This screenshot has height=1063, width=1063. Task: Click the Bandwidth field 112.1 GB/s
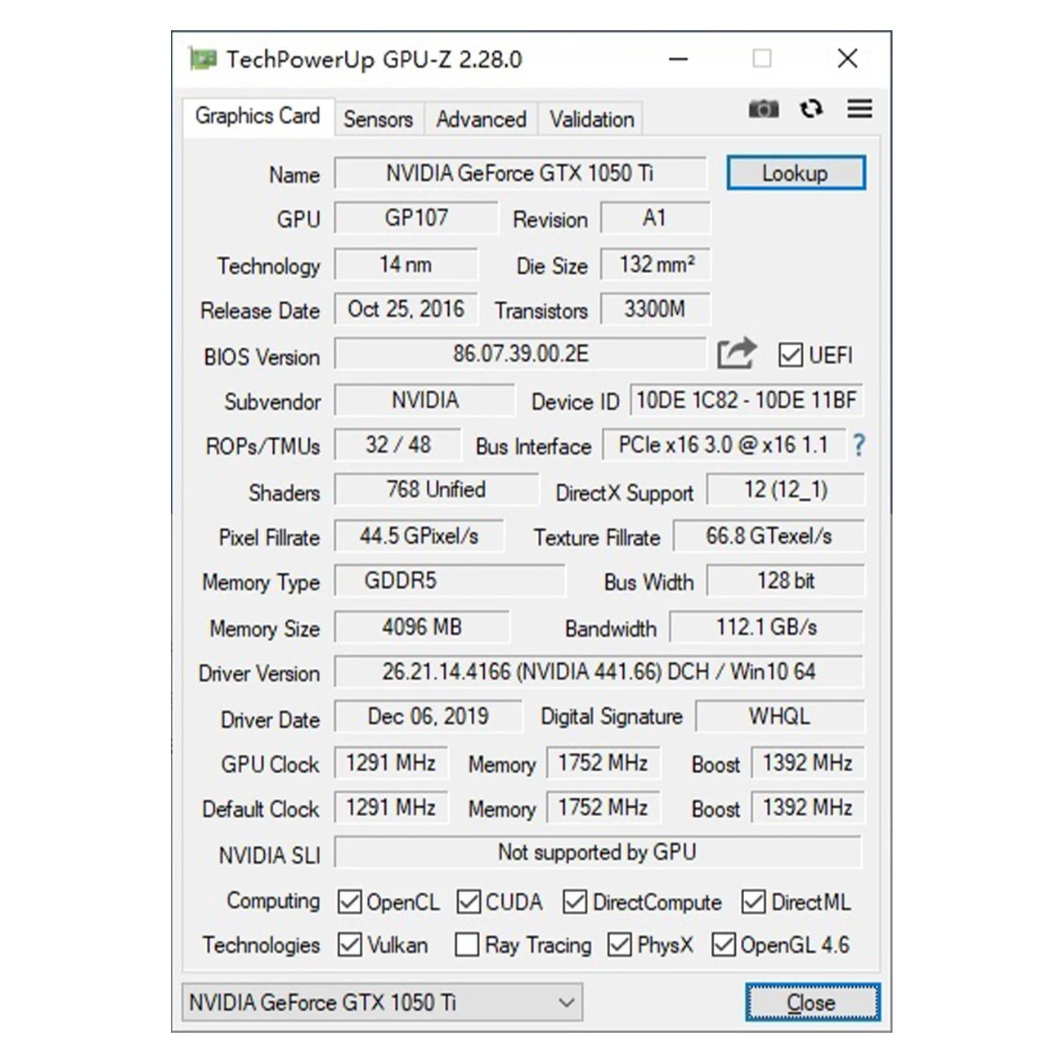(x=767, y=627)
